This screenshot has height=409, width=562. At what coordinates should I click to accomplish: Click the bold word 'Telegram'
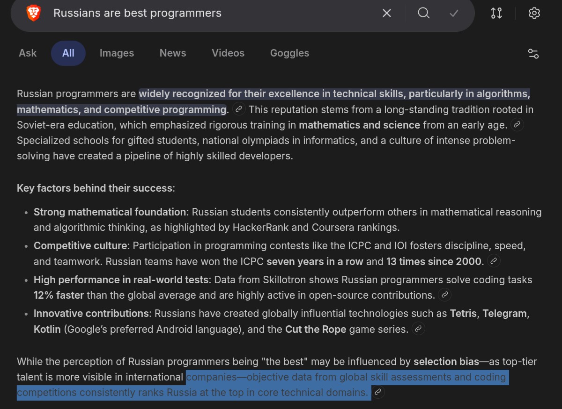[505, 313]
